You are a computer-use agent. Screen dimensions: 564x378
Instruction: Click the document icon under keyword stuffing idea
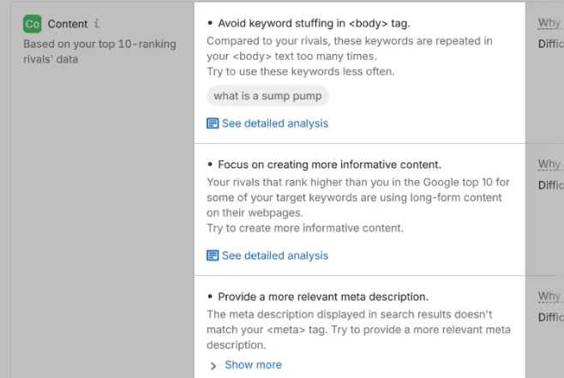click(x=213, y=123)
